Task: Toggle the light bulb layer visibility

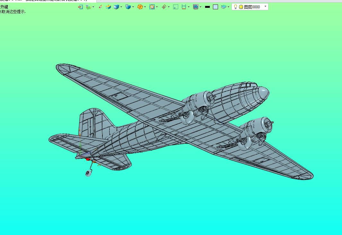Action: tap(235, 7)
